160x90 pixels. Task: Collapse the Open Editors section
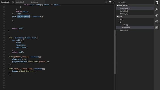135,5
